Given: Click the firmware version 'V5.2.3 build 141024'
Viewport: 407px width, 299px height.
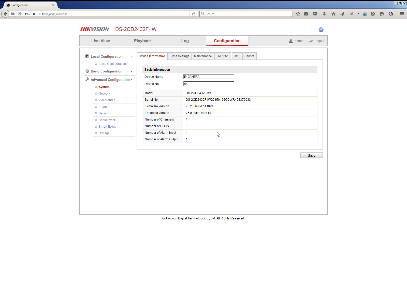Looking at the screenshot, I should [199, 106].
